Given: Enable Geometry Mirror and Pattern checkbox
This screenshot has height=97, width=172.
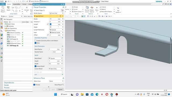Looking at the screenshot, I should [x=35, y=41].
